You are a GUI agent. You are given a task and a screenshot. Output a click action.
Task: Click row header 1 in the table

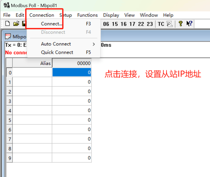[10, 82]
